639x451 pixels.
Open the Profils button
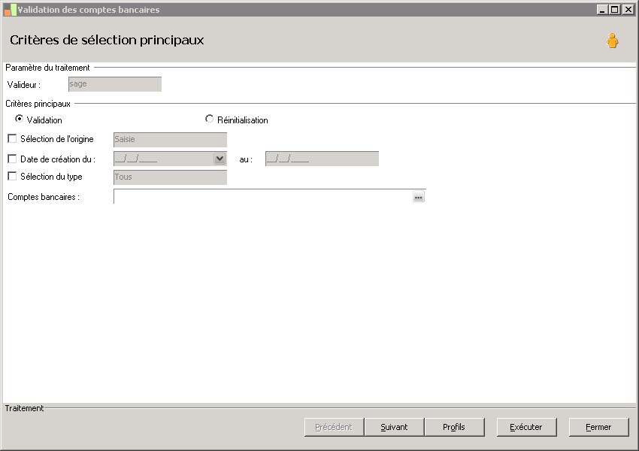454,427
